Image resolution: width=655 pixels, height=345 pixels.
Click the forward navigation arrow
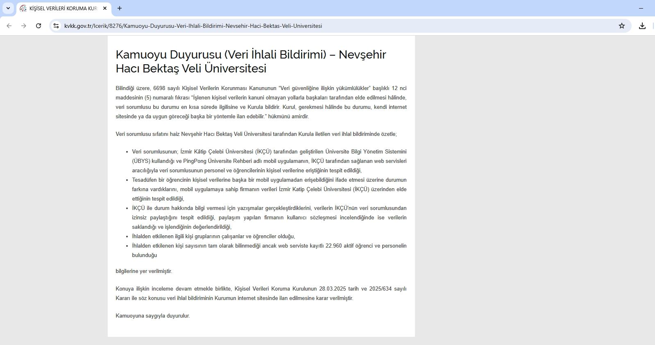[x=24, y=26]
